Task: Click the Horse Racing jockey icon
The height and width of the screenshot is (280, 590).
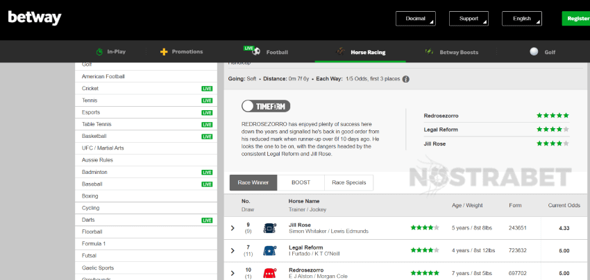Action: point(341,51)
